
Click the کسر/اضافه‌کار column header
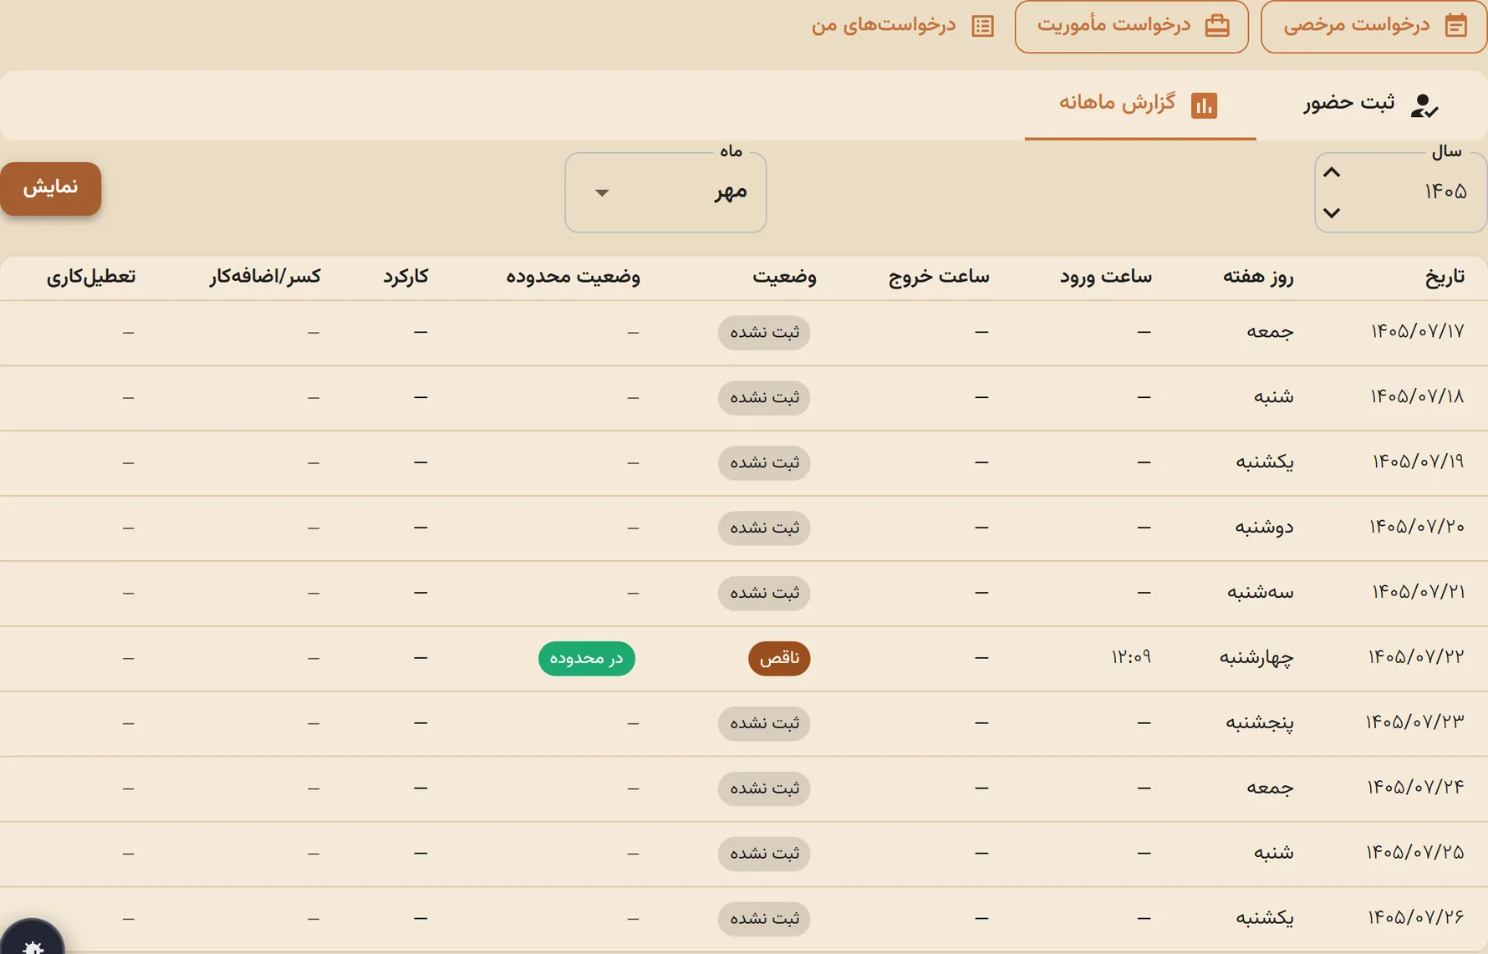coord(265,277)
